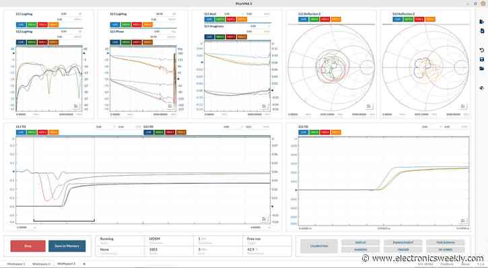The height and width of the screenshot is (268, 488).
Task: Add a new workspace with plus icon
Action: click(84, 264)
